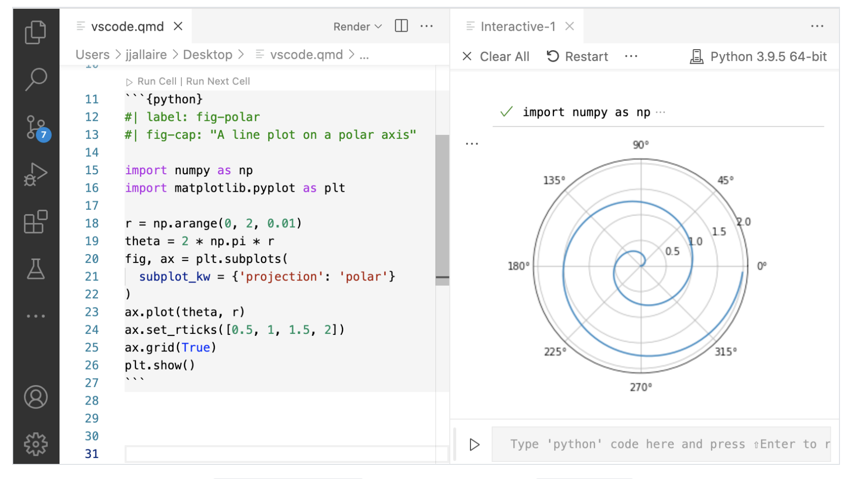Open the Manage gear settings icon
The image size is (858, 479).
pyautogui.click(x=36, y=444)
